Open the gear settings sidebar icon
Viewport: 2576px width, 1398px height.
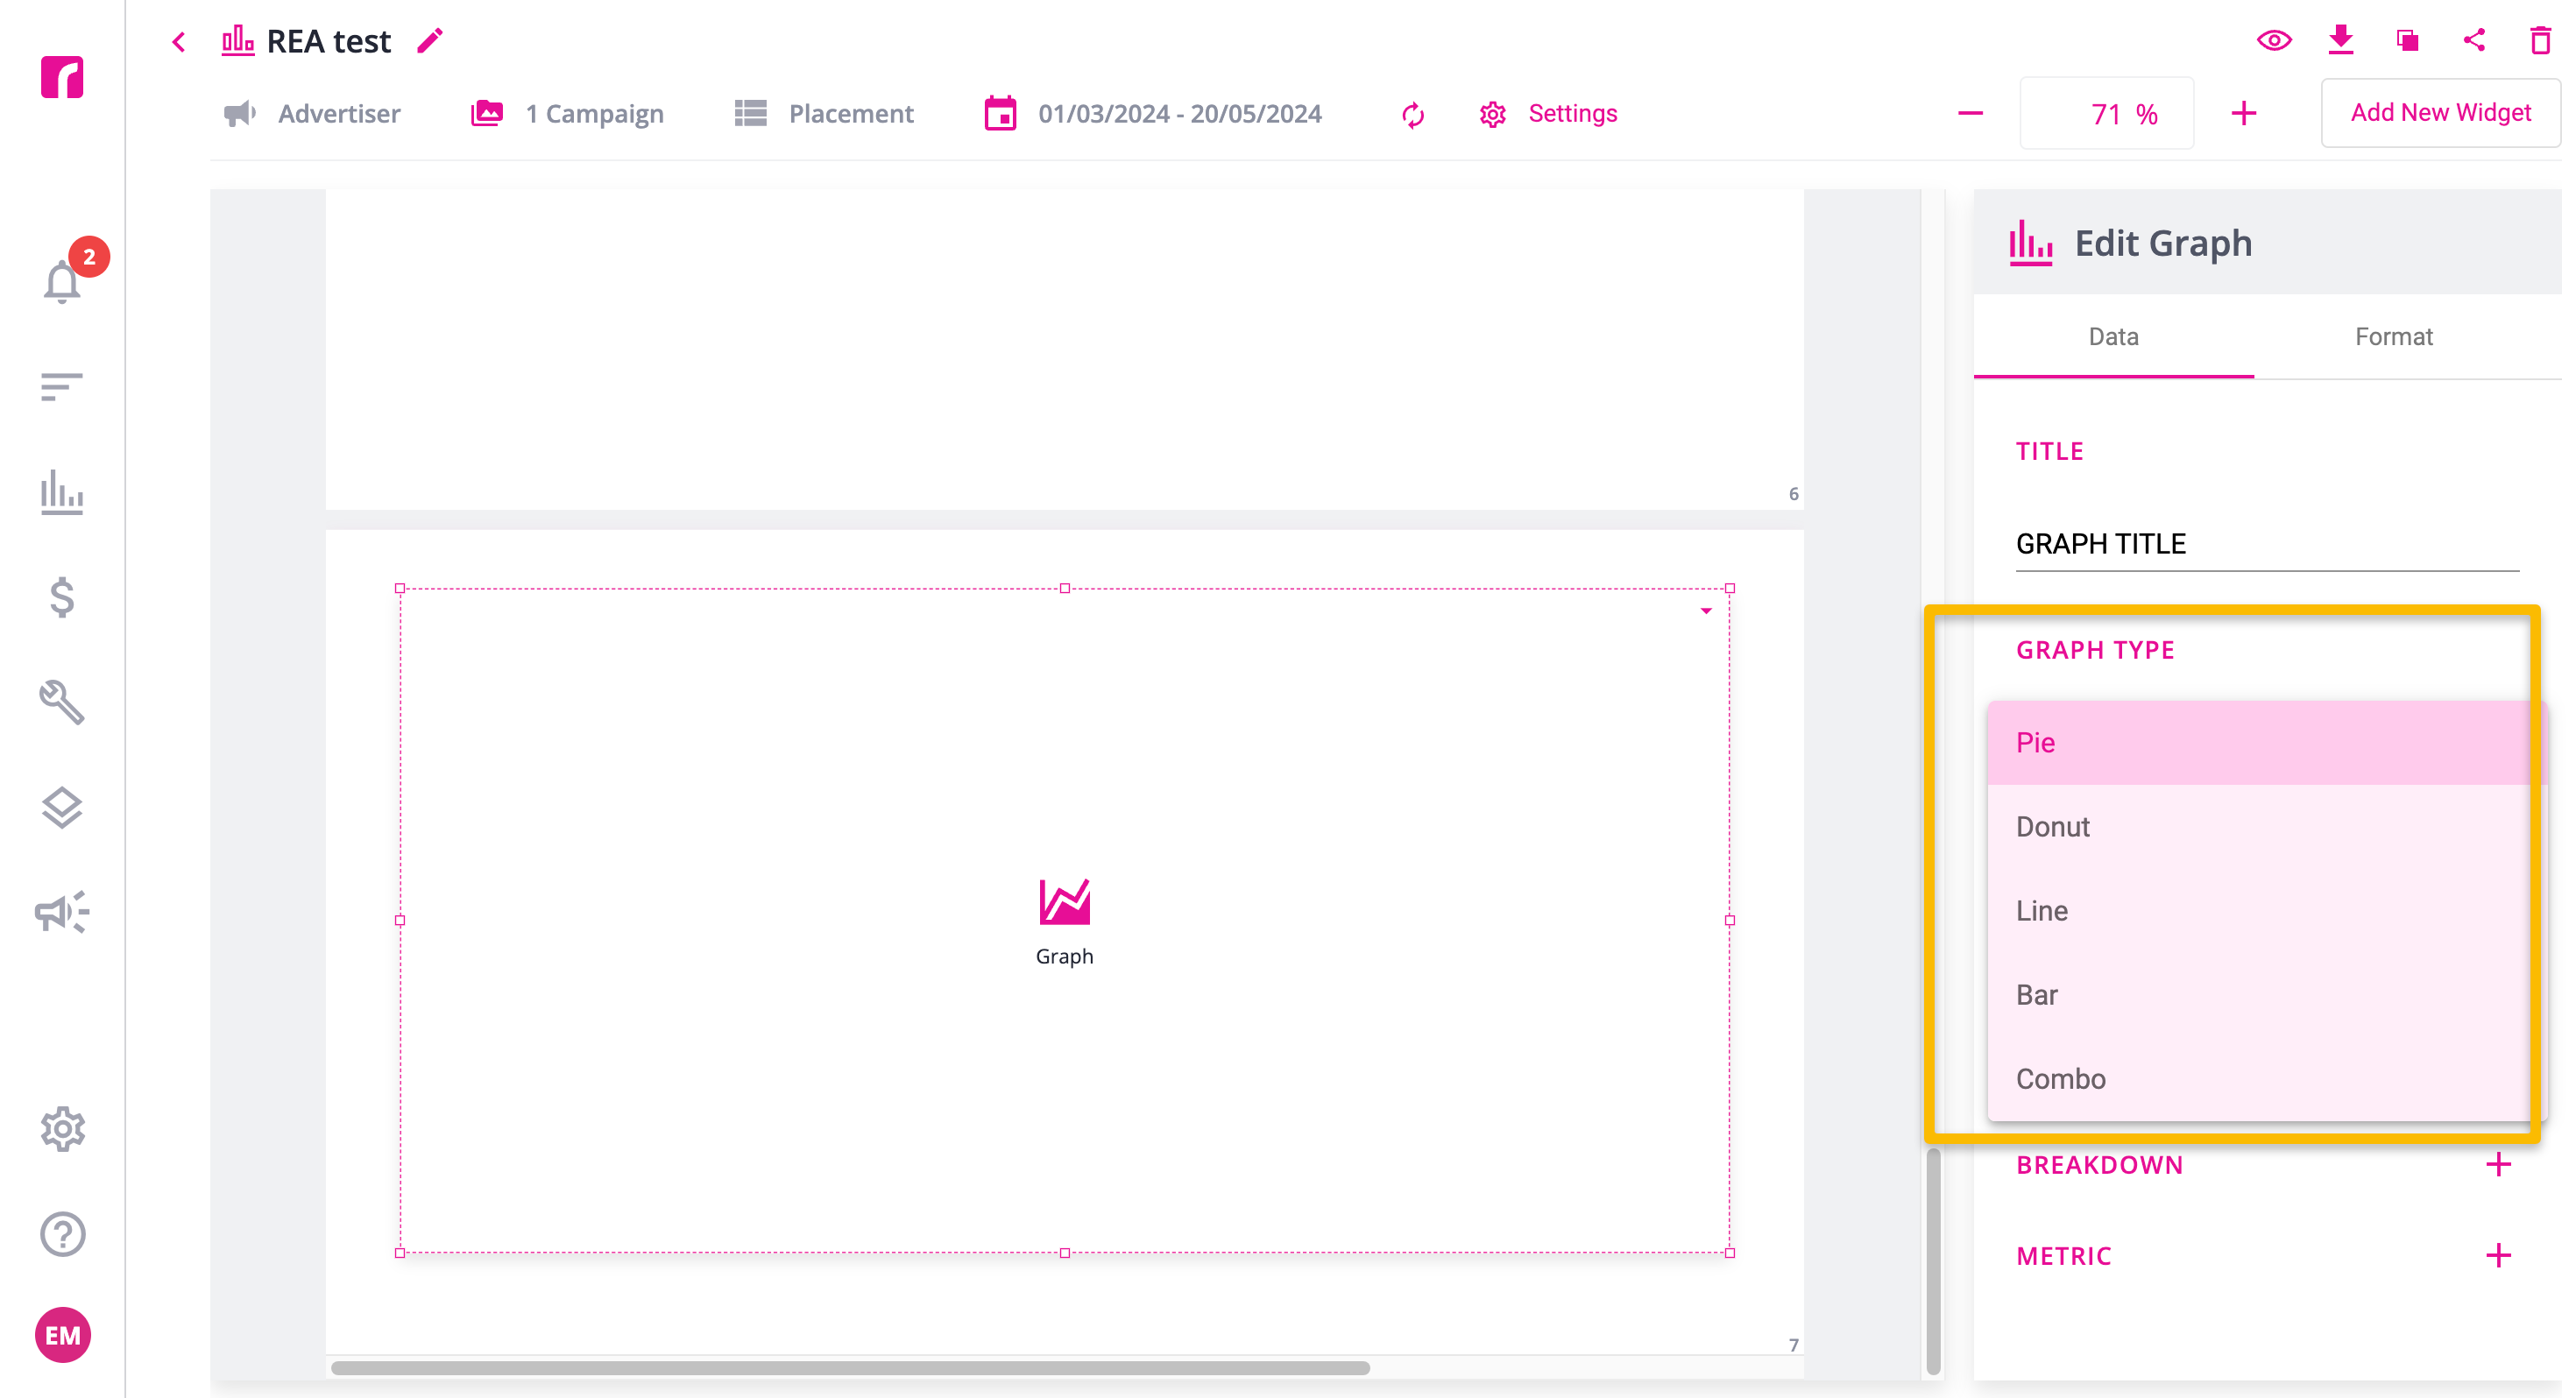coord(62,1129)
